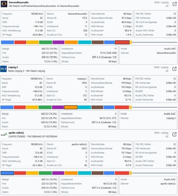Click 'CURTIS STIGERS - THE DREAMS OF YESTERDAY' text
Screen dimensions: 178x196
(x=33, y=136)
